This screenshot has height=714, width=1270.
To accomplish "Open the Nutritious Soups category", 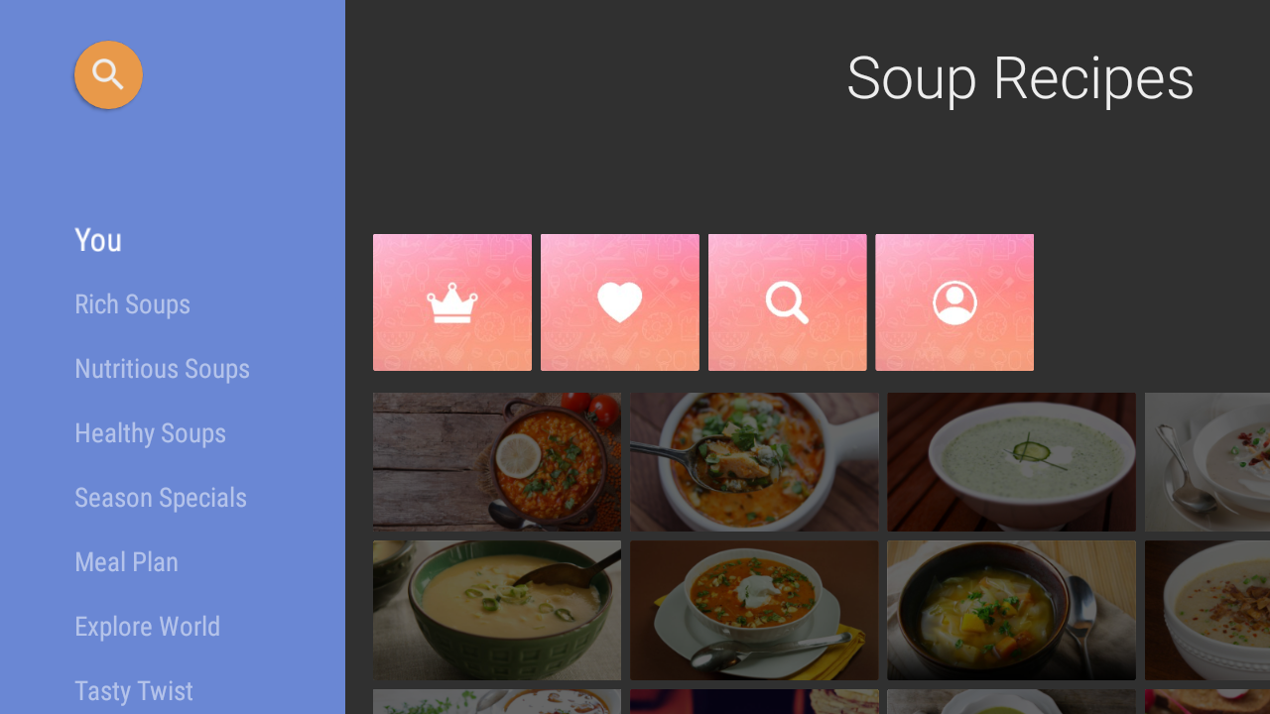I will [x=162, y=369].
